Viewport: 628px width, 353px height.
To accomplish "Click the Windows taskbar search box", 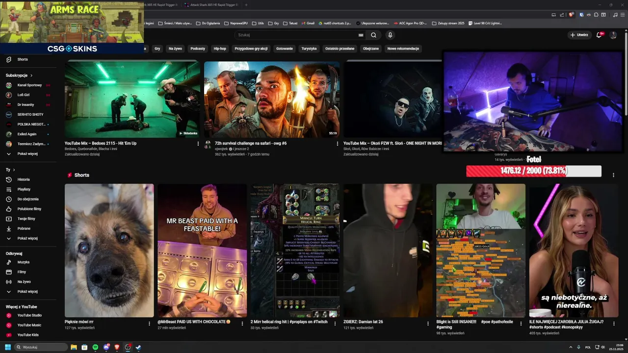I will click(41, 347).
